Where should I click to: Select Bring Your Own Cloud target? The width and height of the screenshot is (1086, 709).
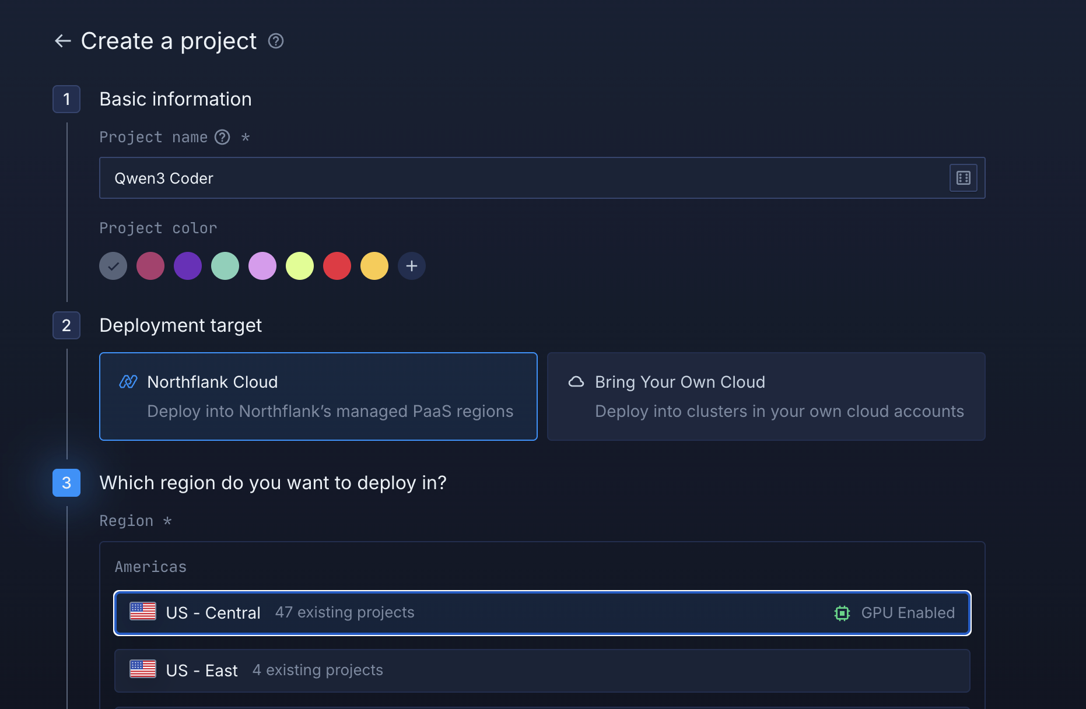click(766, 396)
